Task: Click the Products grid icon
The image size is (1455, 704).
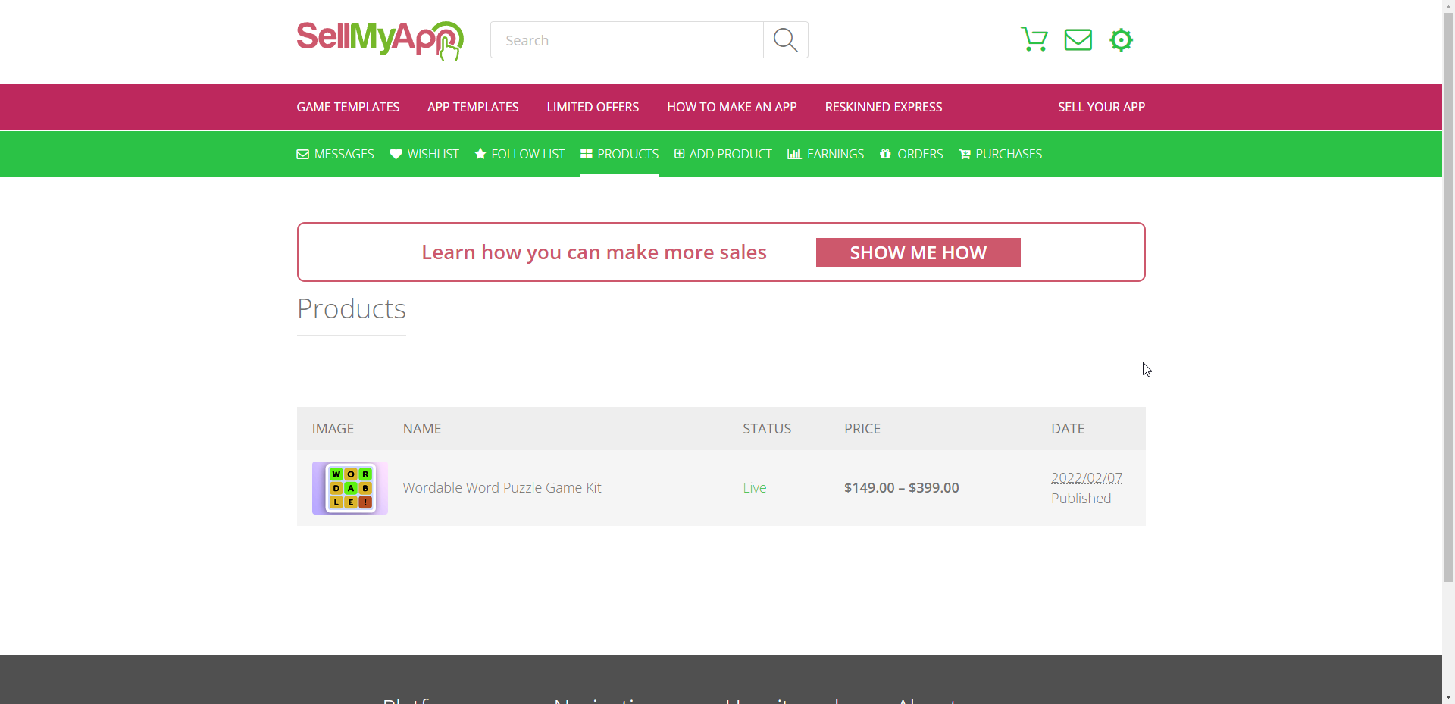Action: coord(587,154)
